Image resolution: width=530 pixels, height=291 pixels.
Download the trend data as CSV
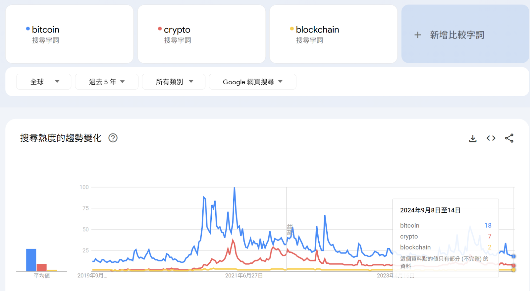pos(473,138)
